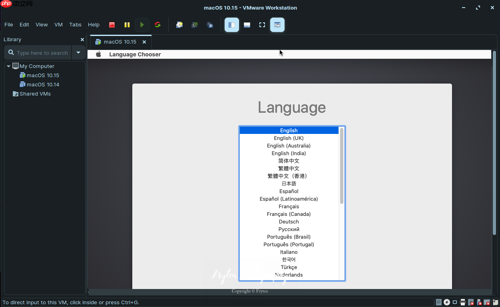The image size is (500, 307).
Task: Open the VM menu
Action: [58, 25]
